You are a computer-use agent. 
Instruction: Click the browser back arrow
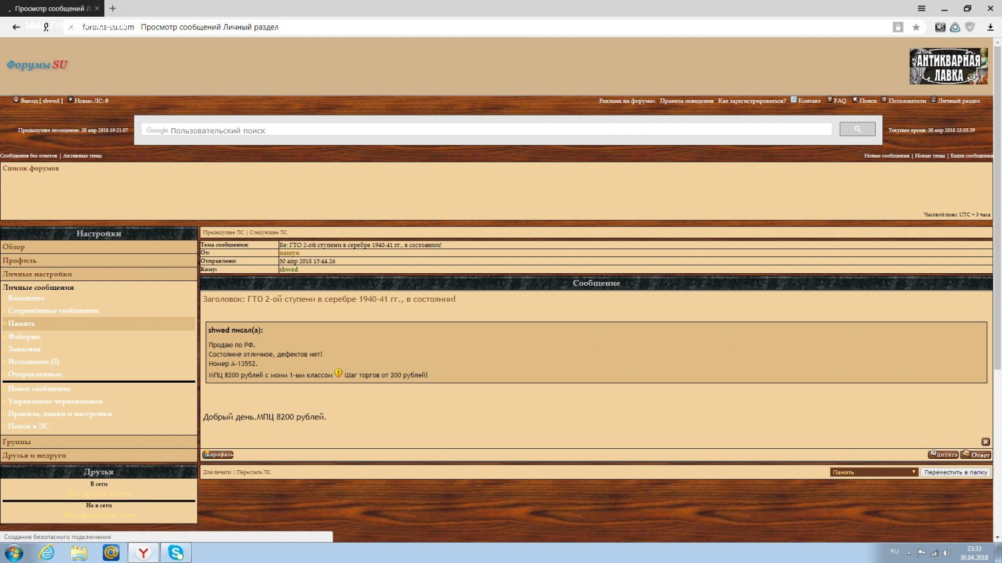pos(16,27)
